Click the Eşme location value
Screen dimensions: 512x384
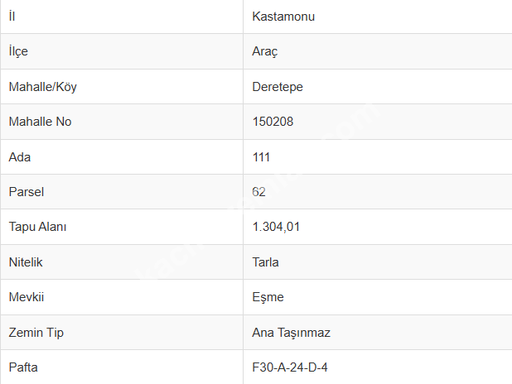[268, 297]
